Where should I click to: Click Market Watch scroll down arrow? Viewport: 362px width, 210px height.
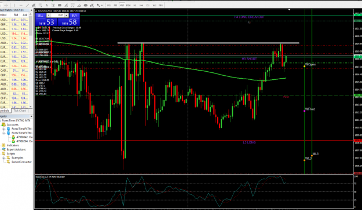click(x=31, y=106)
